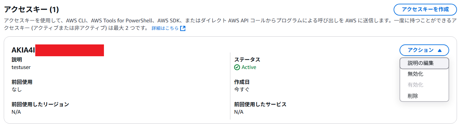Select 削除 to delete the key

pyautogui.click(x=413, y=96)
